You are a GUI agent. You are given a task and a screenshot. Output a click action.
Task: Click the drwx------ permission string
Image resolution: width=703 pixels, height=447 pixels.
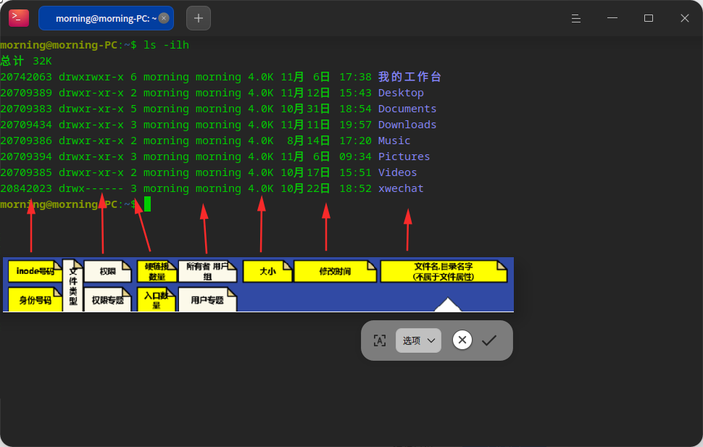pos(91,188)
